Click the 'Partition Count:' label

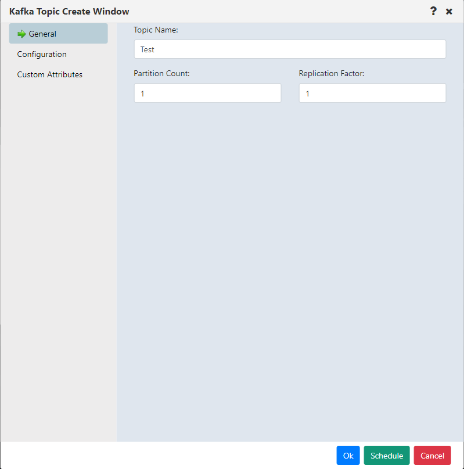(x=161, y=73)
